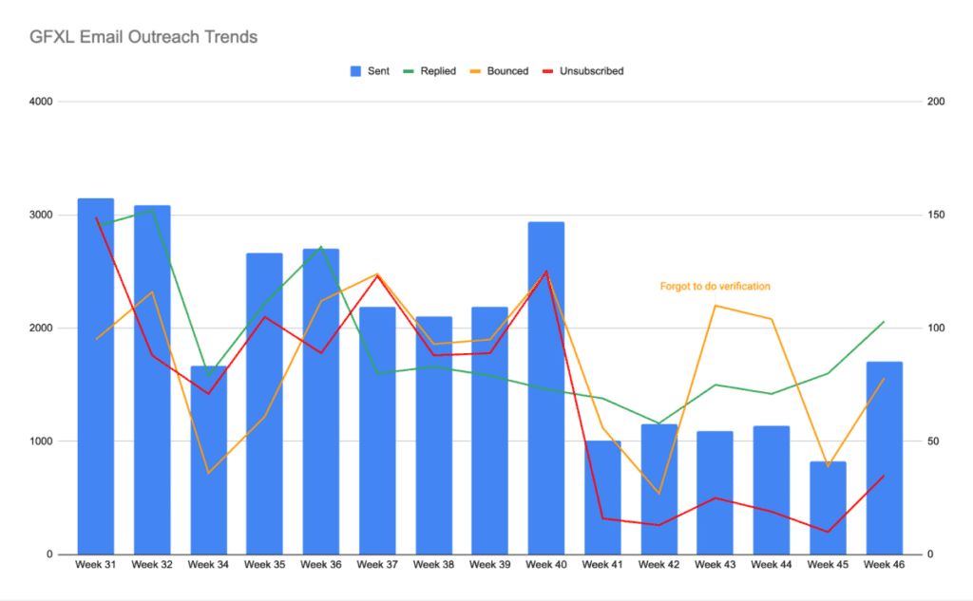Click the orange Bounced peak at Week 43
The width and height of the screenshot is (973, 601).
(x=715, y=306)
